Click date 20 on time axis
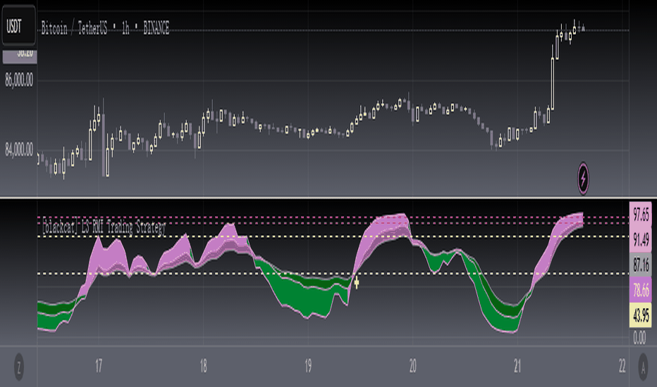Viewport: 657px width, 387px height. point(412,366)
